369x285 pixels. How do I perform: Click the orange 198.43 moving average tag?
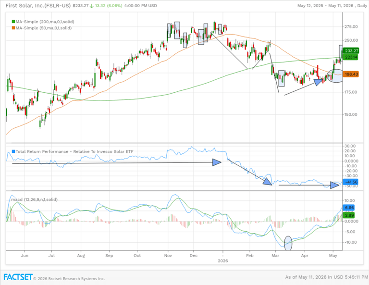(351, 74)
